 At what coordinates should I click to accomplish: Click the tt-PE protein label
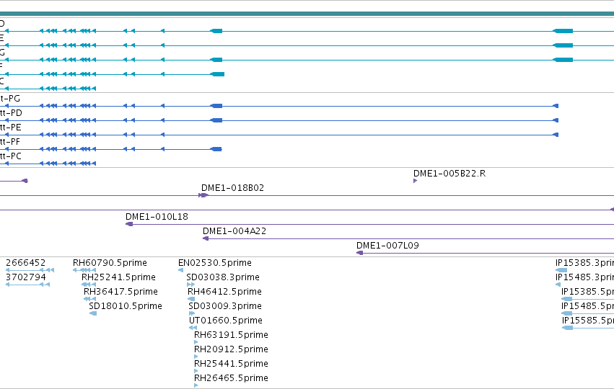pos(11,128)
